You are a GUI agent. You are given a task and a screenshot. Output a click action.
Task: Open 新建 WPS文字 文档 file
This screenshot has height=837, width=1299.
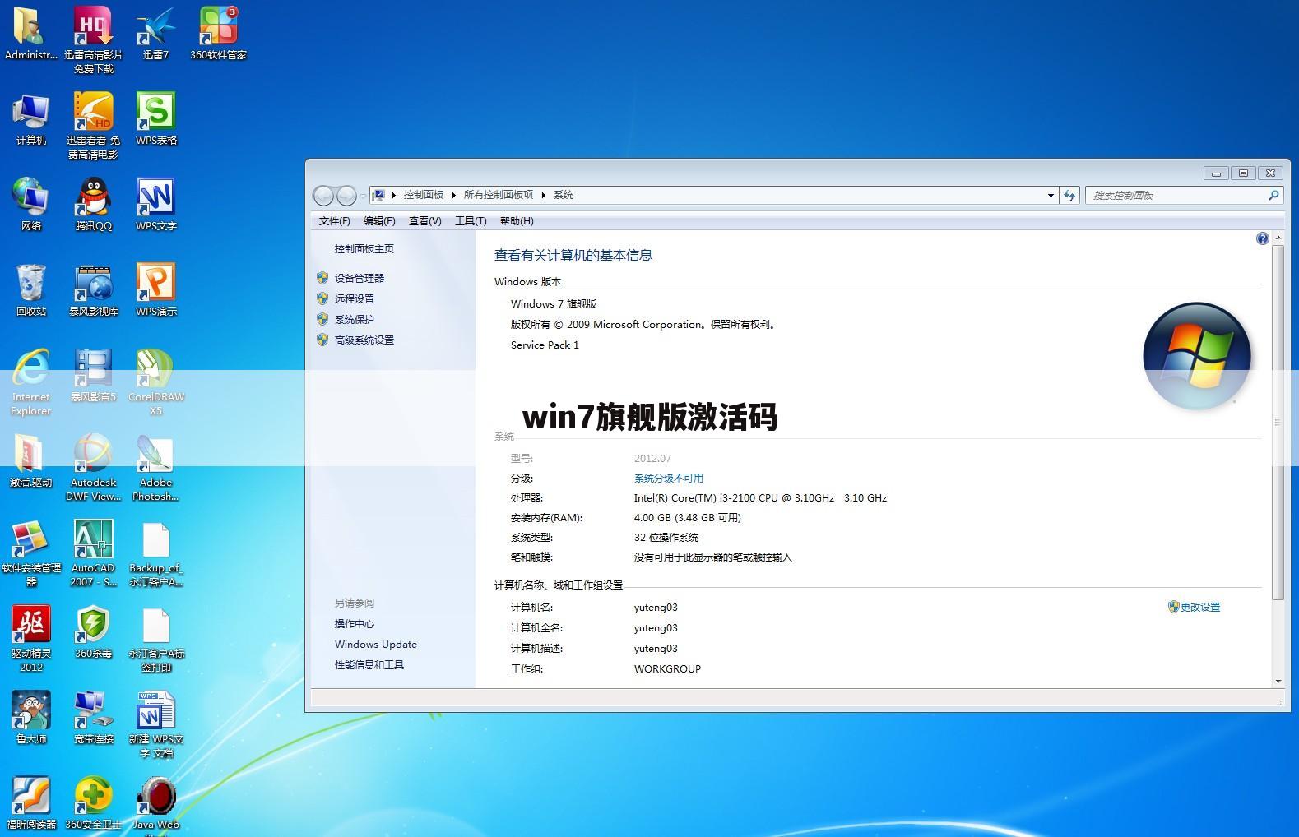(155, 724)
